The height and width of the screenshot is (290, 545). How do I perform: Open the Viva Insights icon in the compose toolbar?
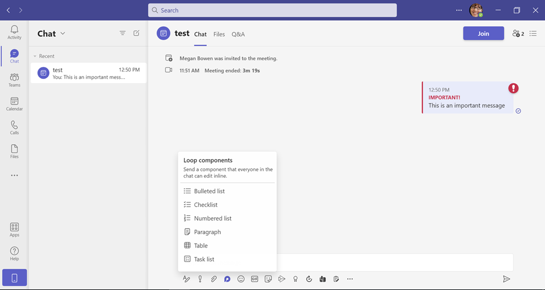[323, 279]
